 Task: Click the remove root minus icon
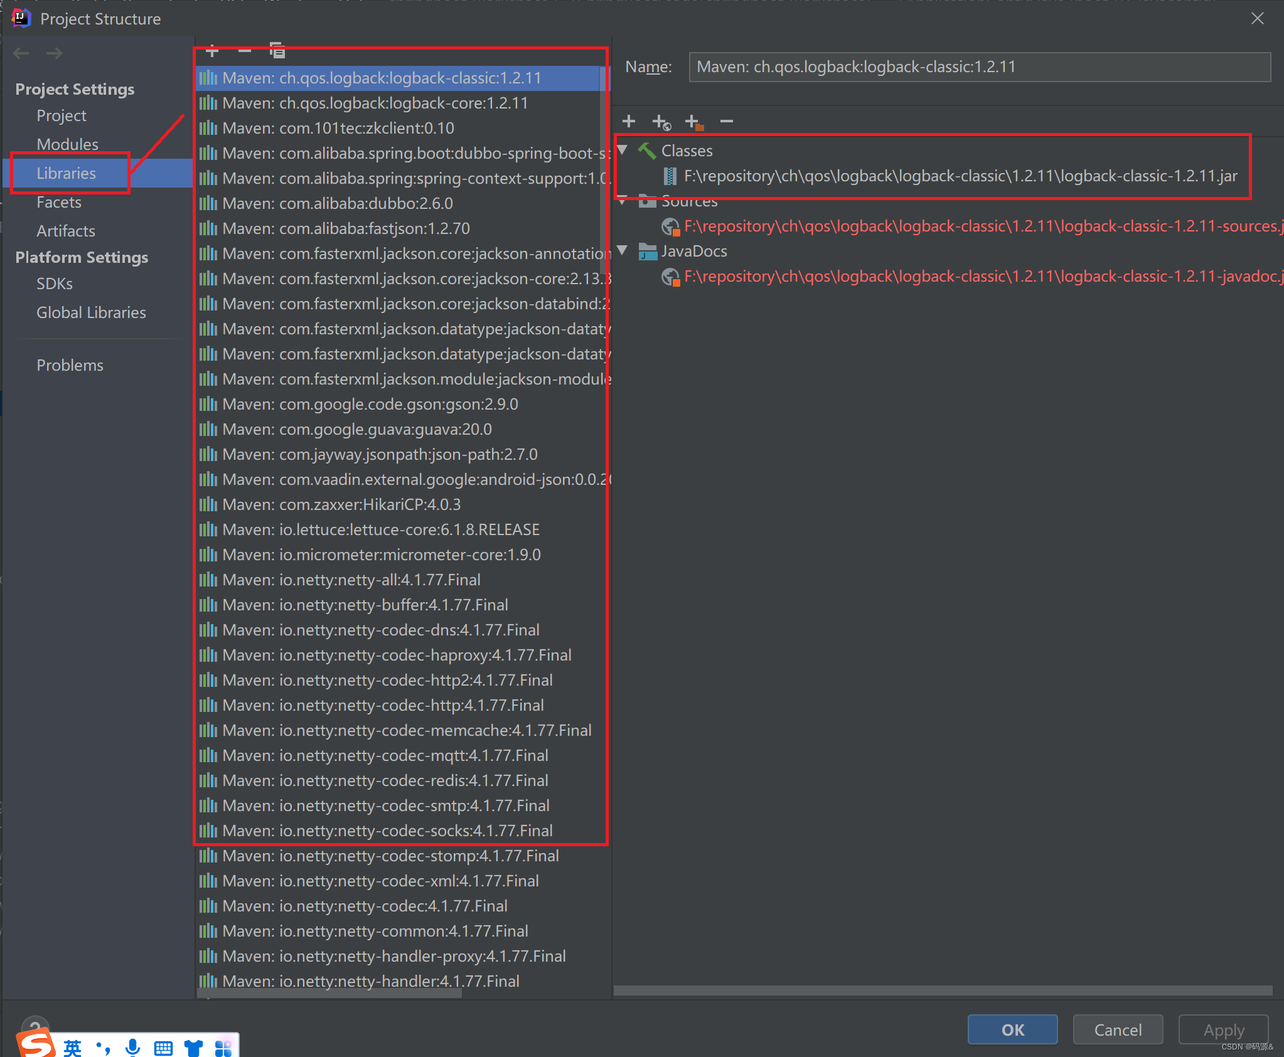pyautogui.click(x=727, y=121)
